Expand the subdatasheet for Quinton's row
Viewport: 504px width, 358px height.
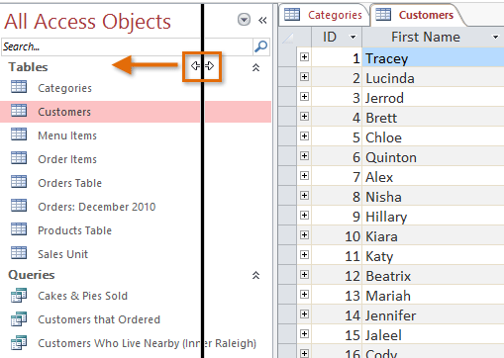click(304, 156)
